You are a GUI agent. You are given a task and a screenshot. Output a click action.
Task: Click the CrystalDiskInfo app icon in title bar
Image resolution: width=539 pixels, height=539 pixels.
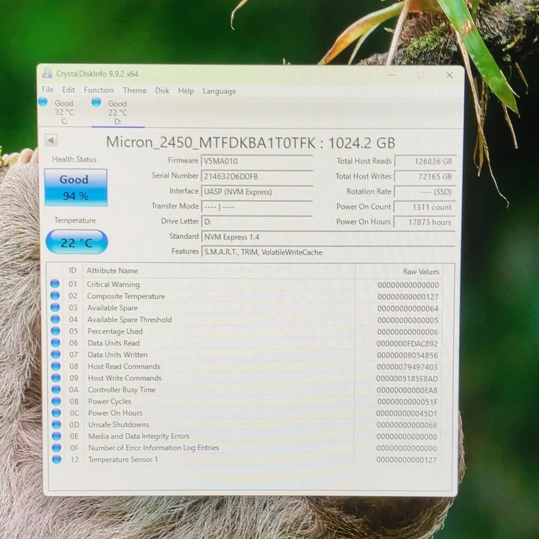pyautogui.click(x=47, y=73)
